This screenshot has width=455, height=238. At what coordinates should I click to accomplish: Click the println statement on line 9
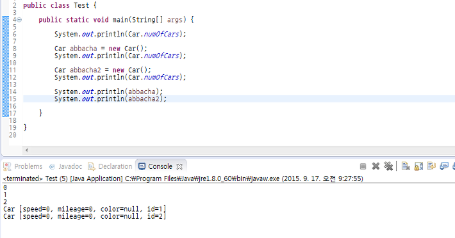pyautogui.click(x=120, y=56)
